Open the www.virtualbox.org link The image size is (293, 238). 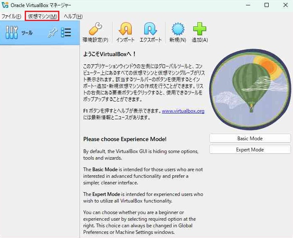pos(183,111)
